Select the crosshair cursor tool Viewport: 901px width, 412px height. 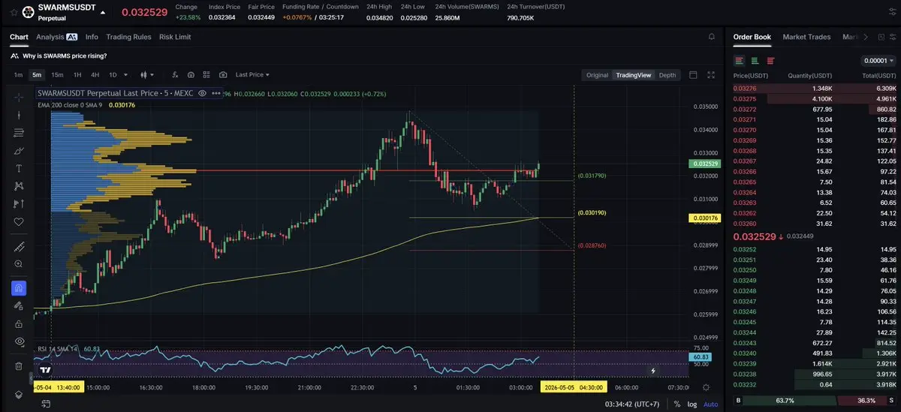coord(19,97)
